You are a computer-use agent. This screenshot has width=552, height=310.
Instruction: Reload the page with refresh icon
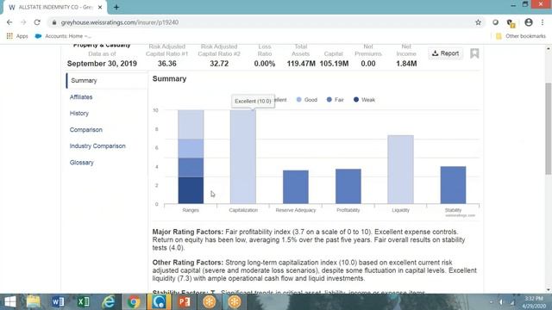pyautogui.click(x=37, y=22)
